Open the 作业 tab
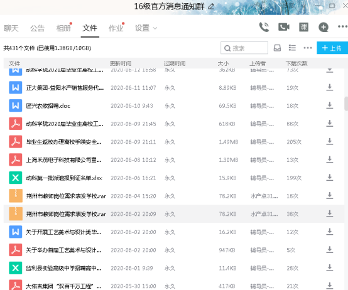Viewport: 348px width, 290px height. pos(116,28)
